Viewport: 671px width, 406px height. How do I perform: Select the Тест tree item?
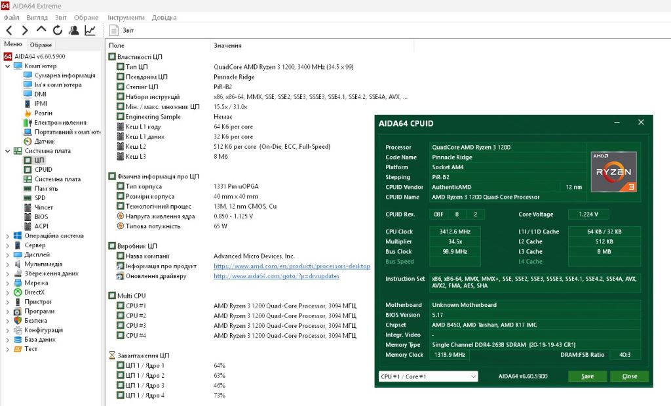[31, 349]
